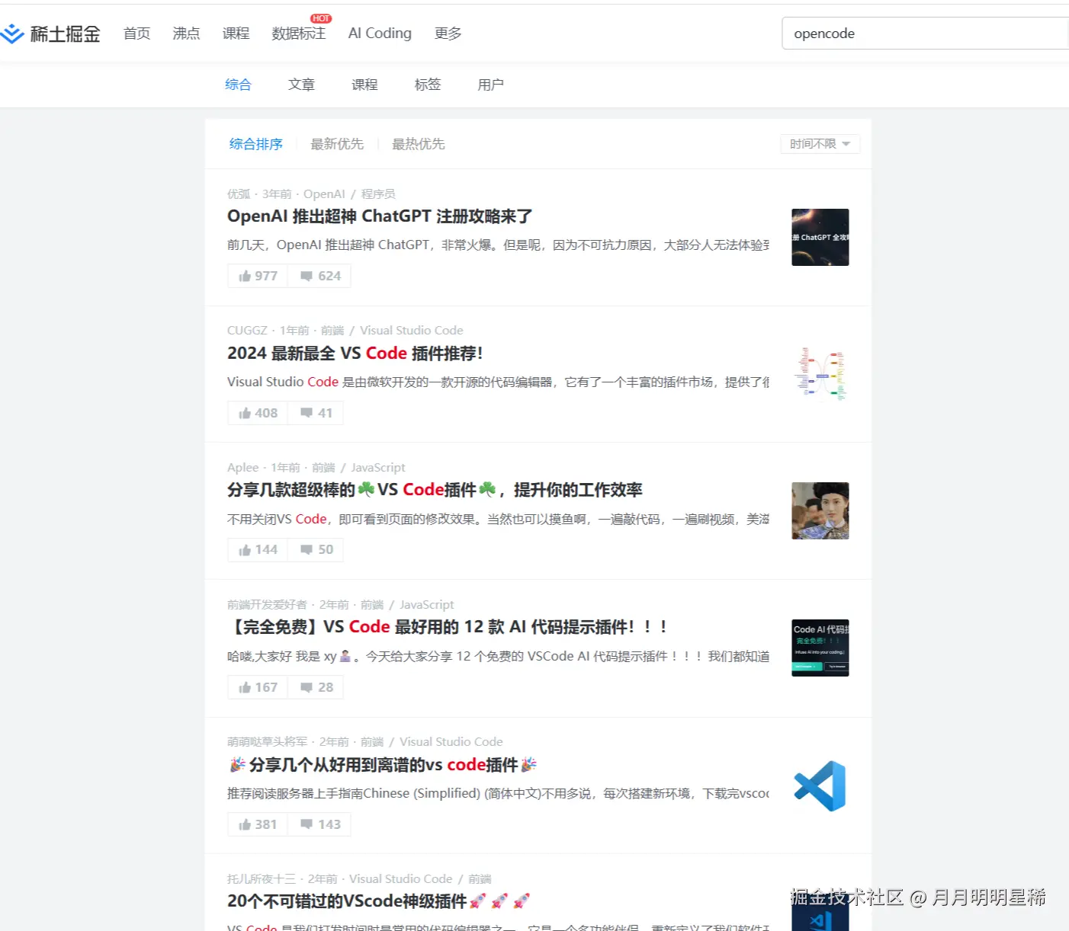Open the VS Code logo thumbnail
This screenshot has width=1069, height=931.
pyautogui.click(x=820, y=785)
